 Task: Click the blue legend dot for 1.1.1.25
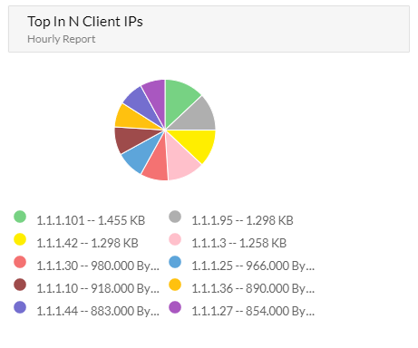(x=175, y=262)
